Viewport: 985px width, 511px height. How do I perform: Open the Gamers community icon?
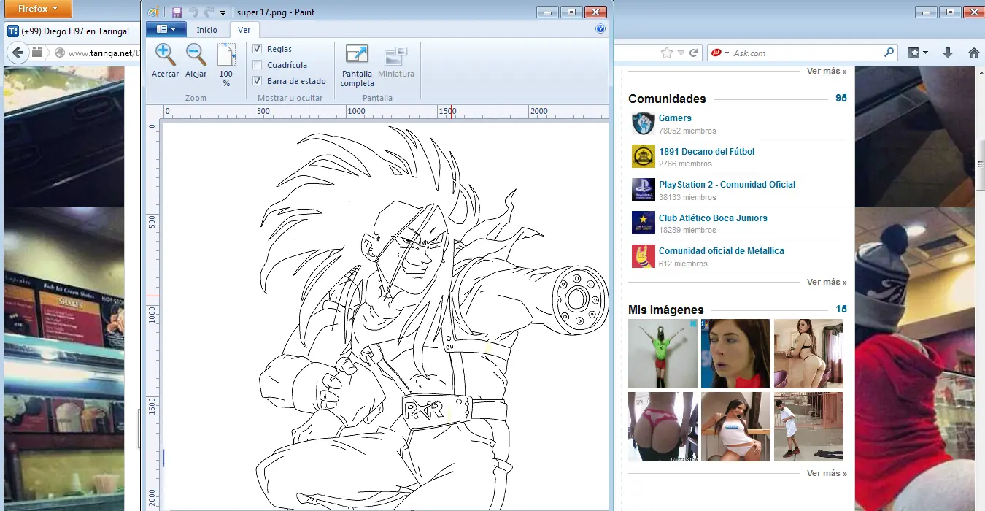(x=644, y=124)
